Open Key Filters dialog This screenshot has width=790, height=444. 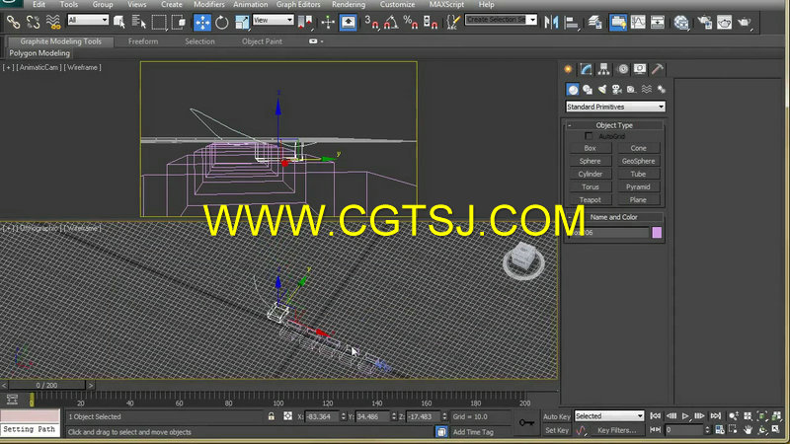[616, 430]
